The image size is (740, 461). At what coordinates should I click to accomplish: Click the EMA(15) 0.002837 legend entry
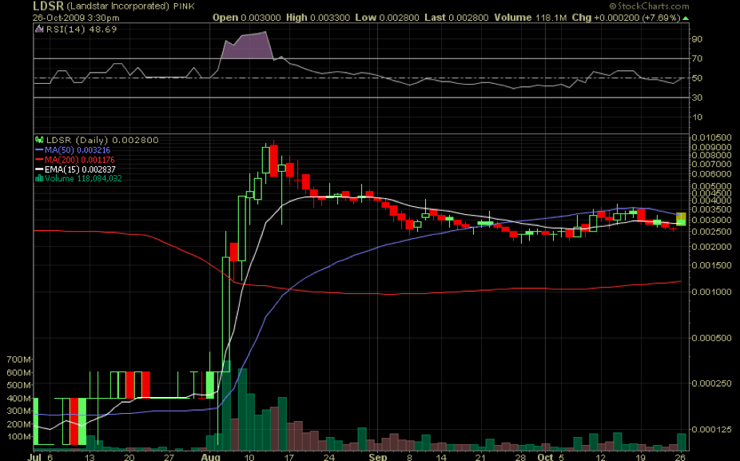pos(80,169)
